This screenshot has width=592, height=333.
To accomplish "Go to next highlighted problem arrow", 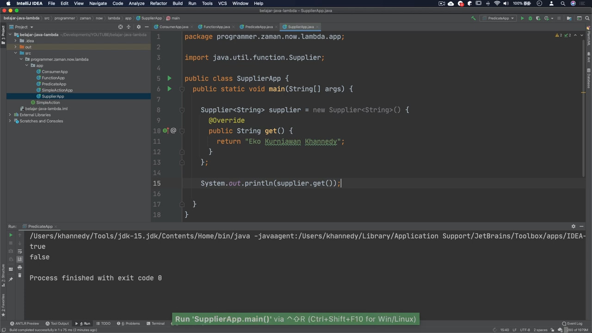I will (x=581, y=35).
